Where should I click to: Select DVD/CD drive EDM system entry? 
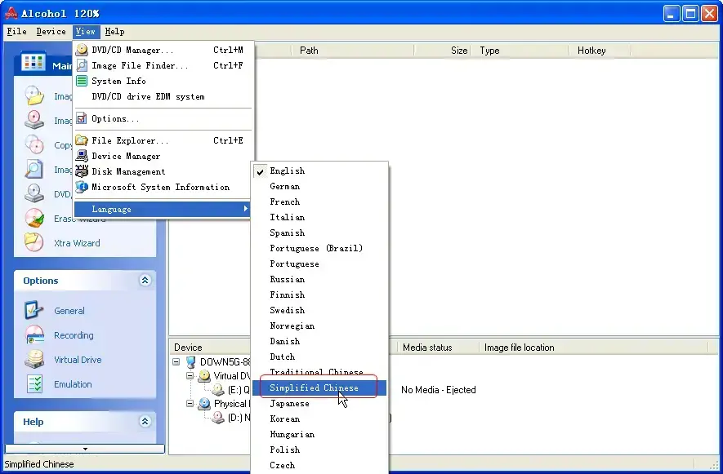click(x=163, y=97)
